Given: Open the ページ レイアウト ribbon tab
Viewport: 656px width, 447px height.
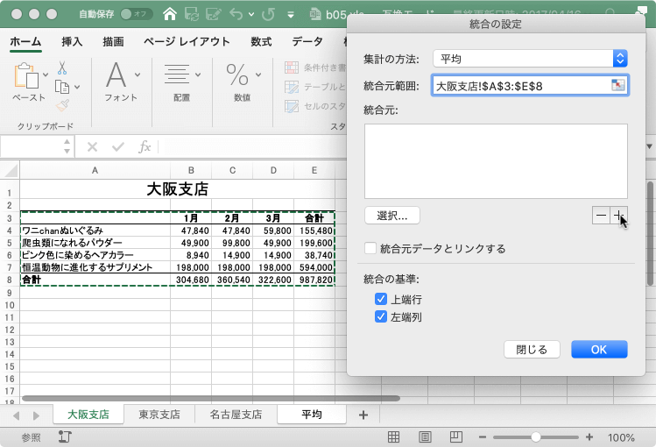Looking at the screenshot, I should click(x=187, y=41).
